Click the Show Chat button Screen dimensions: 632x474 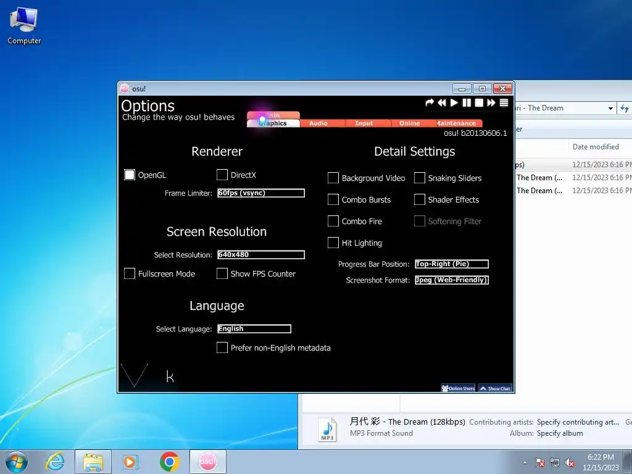coord(495,388)
